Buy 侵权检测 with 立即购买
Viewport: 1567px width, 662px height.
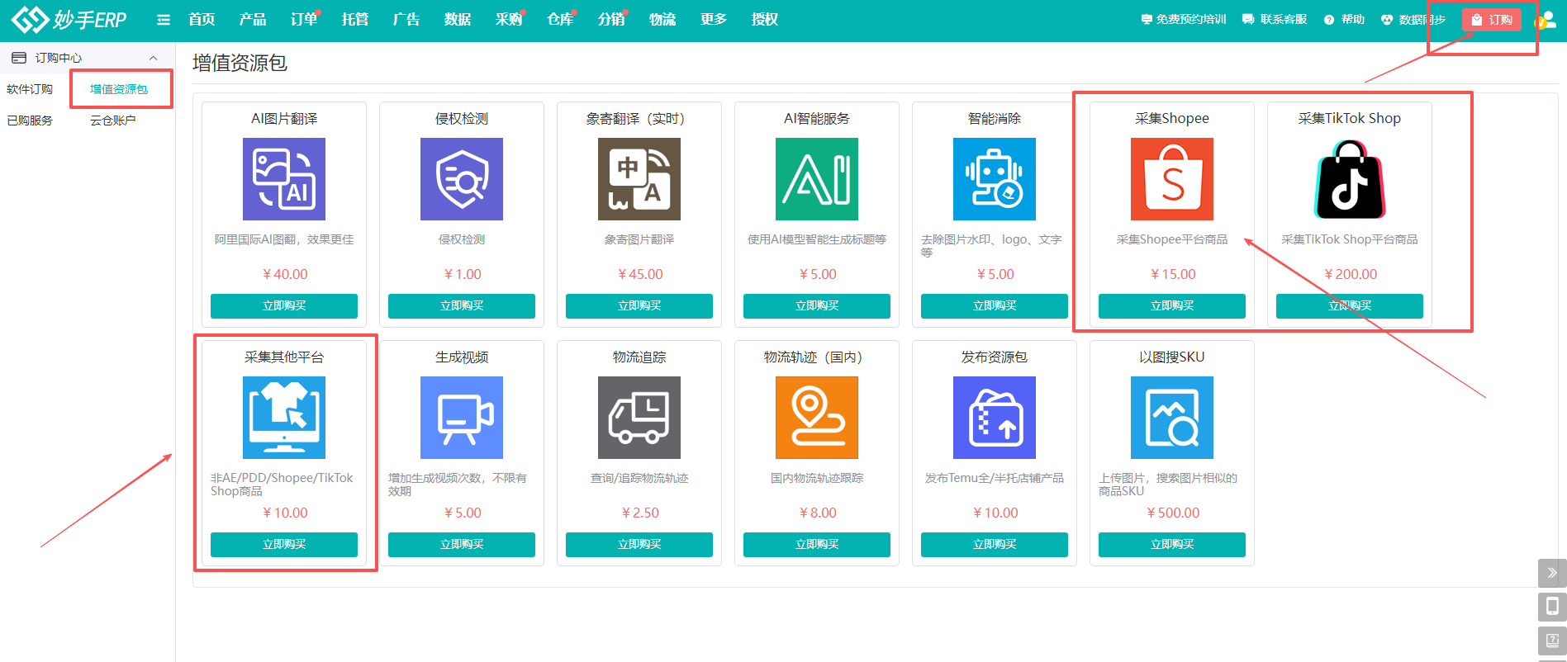[462, 305]
